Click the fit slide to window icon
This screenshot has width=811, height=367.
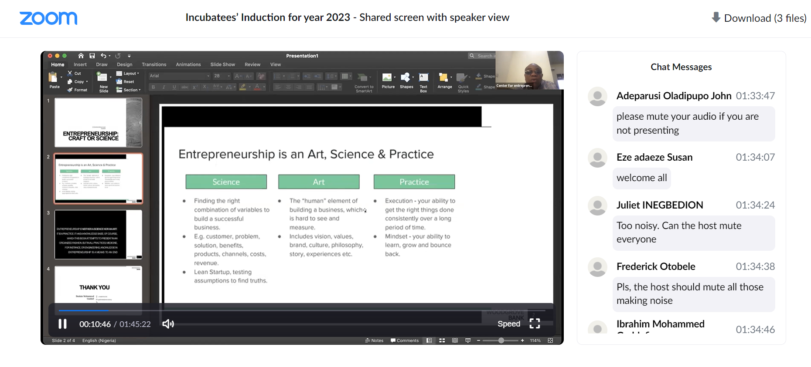[550, 340]
